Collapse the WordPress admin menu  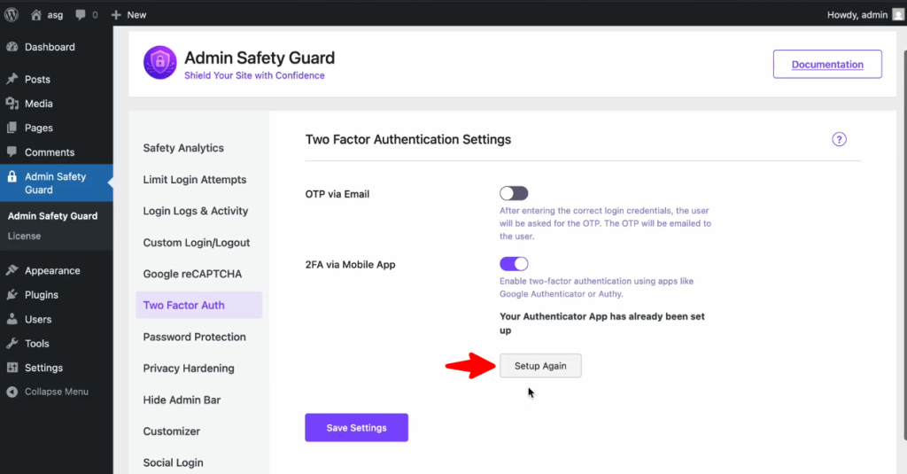pyautogui.click(x=56, y=392)
